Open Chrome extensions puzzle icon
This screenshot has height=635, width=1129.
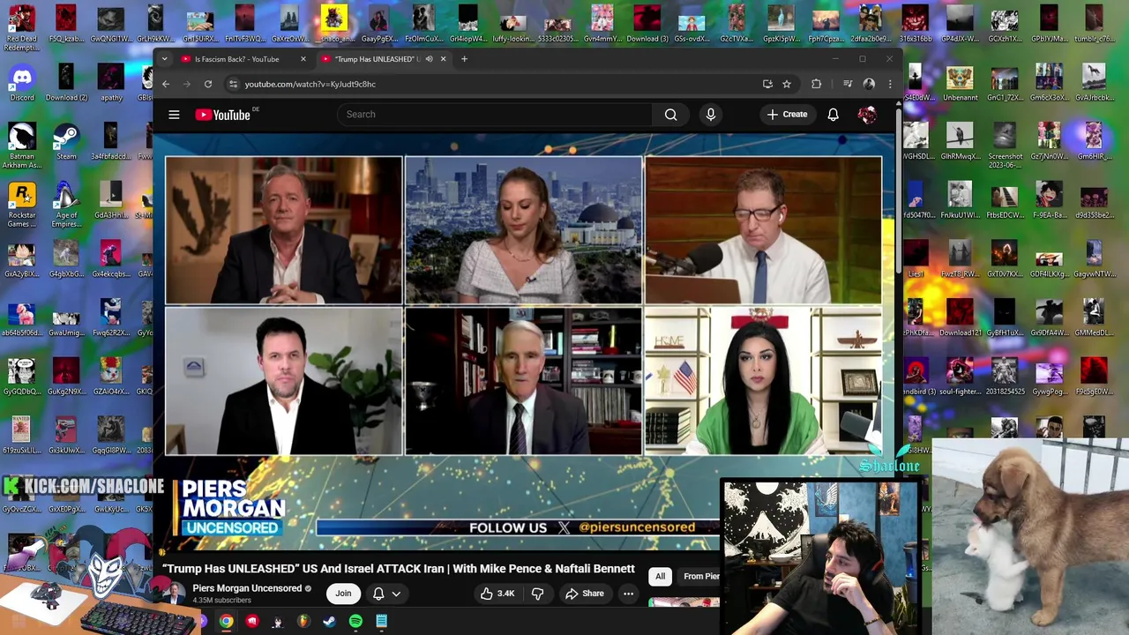816,84
